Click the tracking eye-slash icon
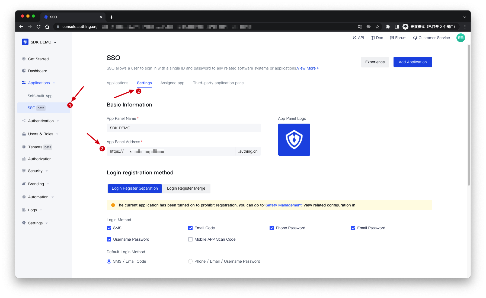Screen dimensions: 486x298 (x=369, y=27)
